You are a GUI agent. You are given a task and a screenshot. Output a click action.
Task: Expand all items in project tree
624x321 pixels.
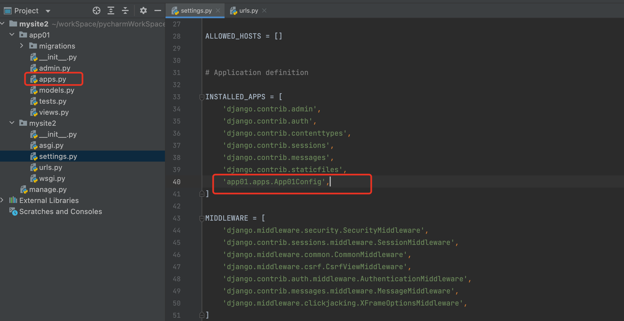[x=111, y=11]
